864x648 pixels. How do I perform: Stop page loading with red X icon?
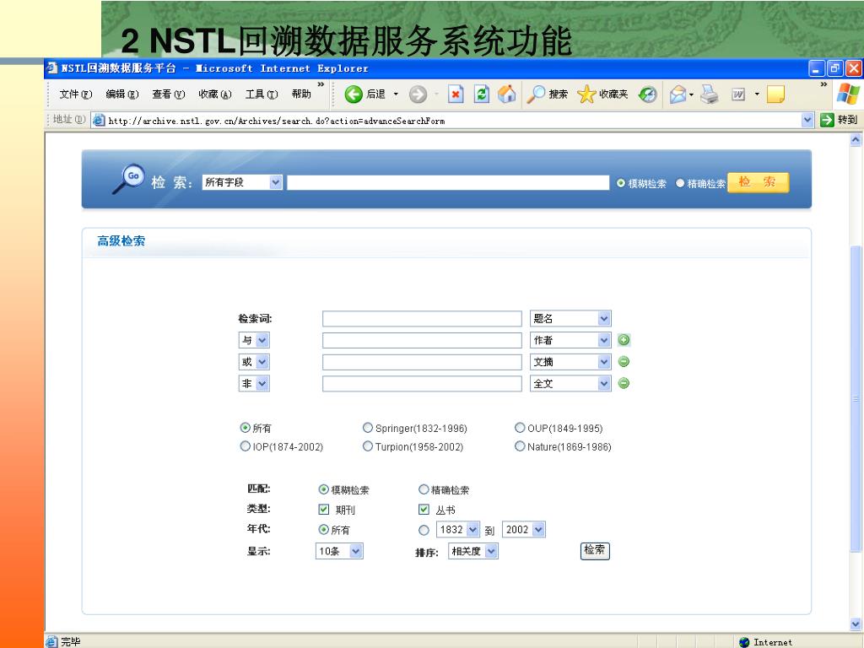[x=455, y=94]
